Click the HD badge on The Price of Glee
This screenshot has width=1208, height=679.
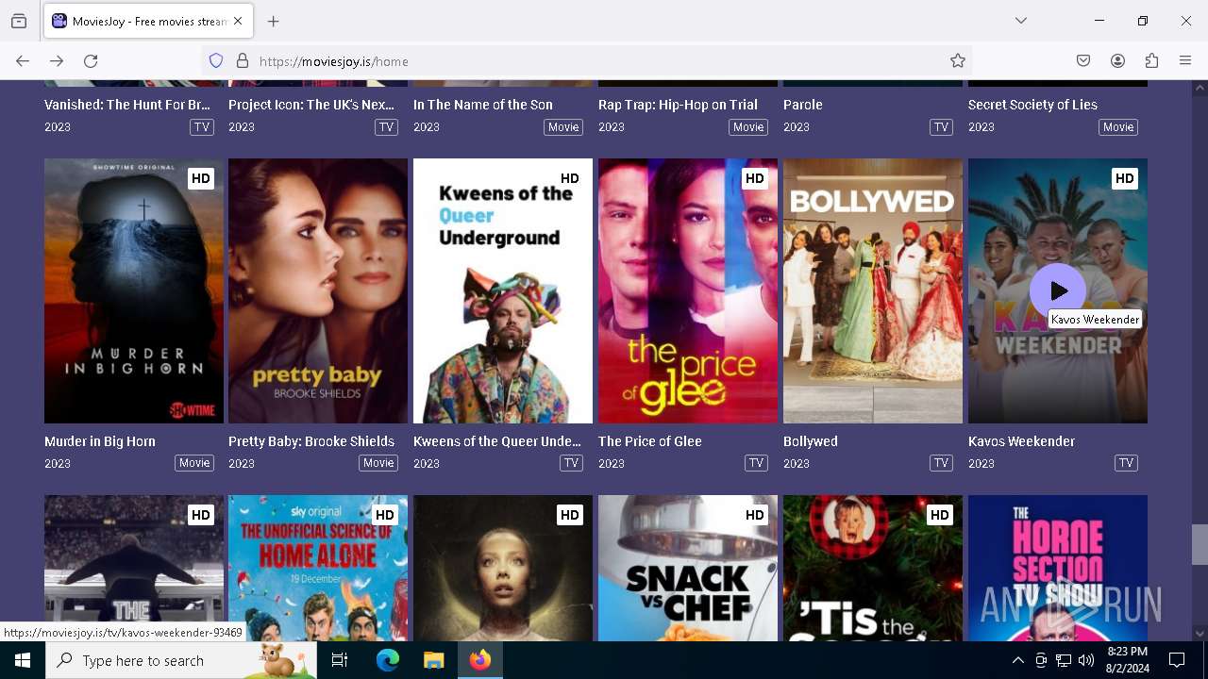point(755,178)
